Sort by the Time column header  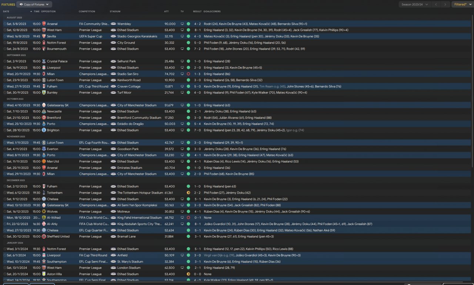click(36, 11)
